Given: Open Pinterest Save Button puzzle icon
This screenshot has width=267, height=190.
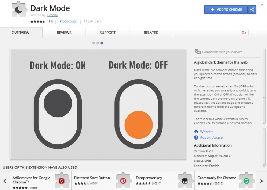Looking at the screenshot, I should click(x=123, y=180).
